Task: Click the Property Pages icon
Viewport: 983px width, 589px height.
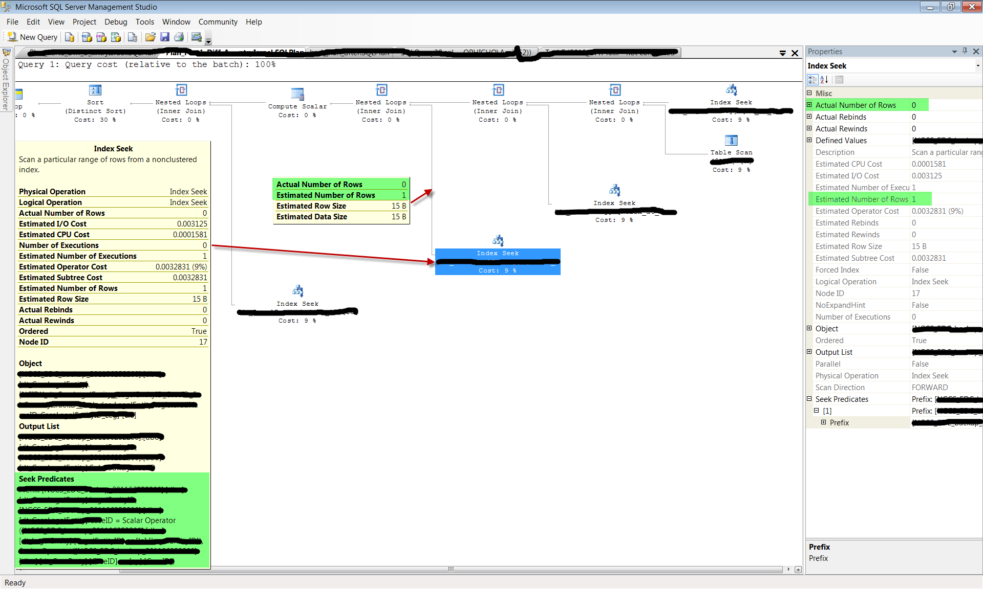Action: (839, 80)
